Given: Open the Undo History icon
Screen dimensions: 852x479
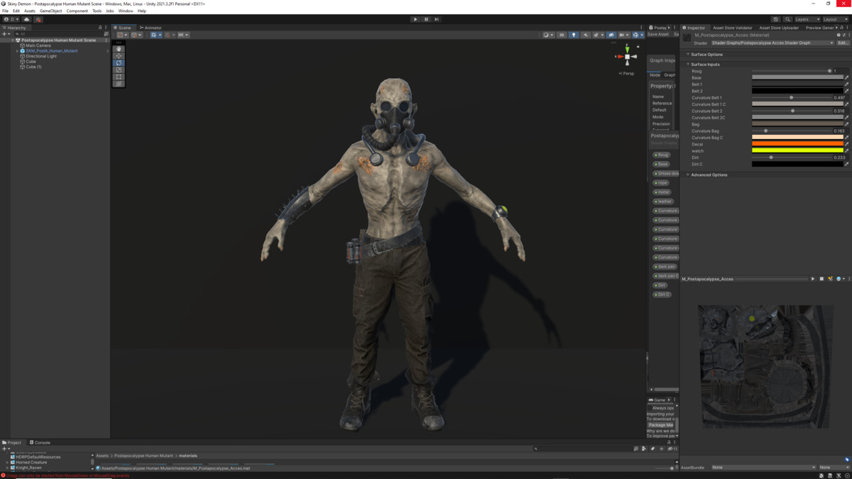Looking at the screenshot, I should point(775,19).
